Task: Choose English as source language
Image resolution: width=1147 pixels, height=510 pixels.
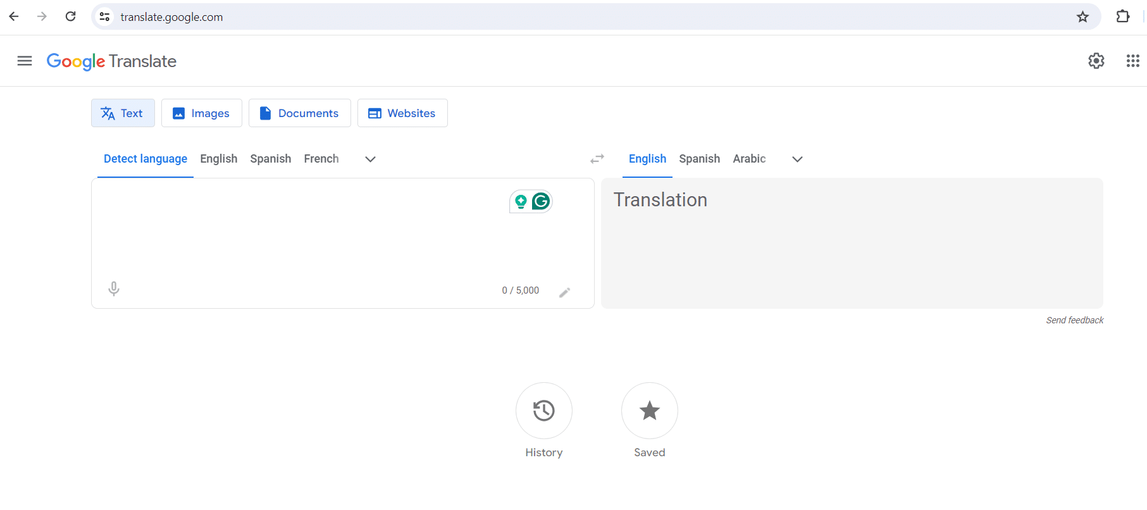Action: point(219,159)
